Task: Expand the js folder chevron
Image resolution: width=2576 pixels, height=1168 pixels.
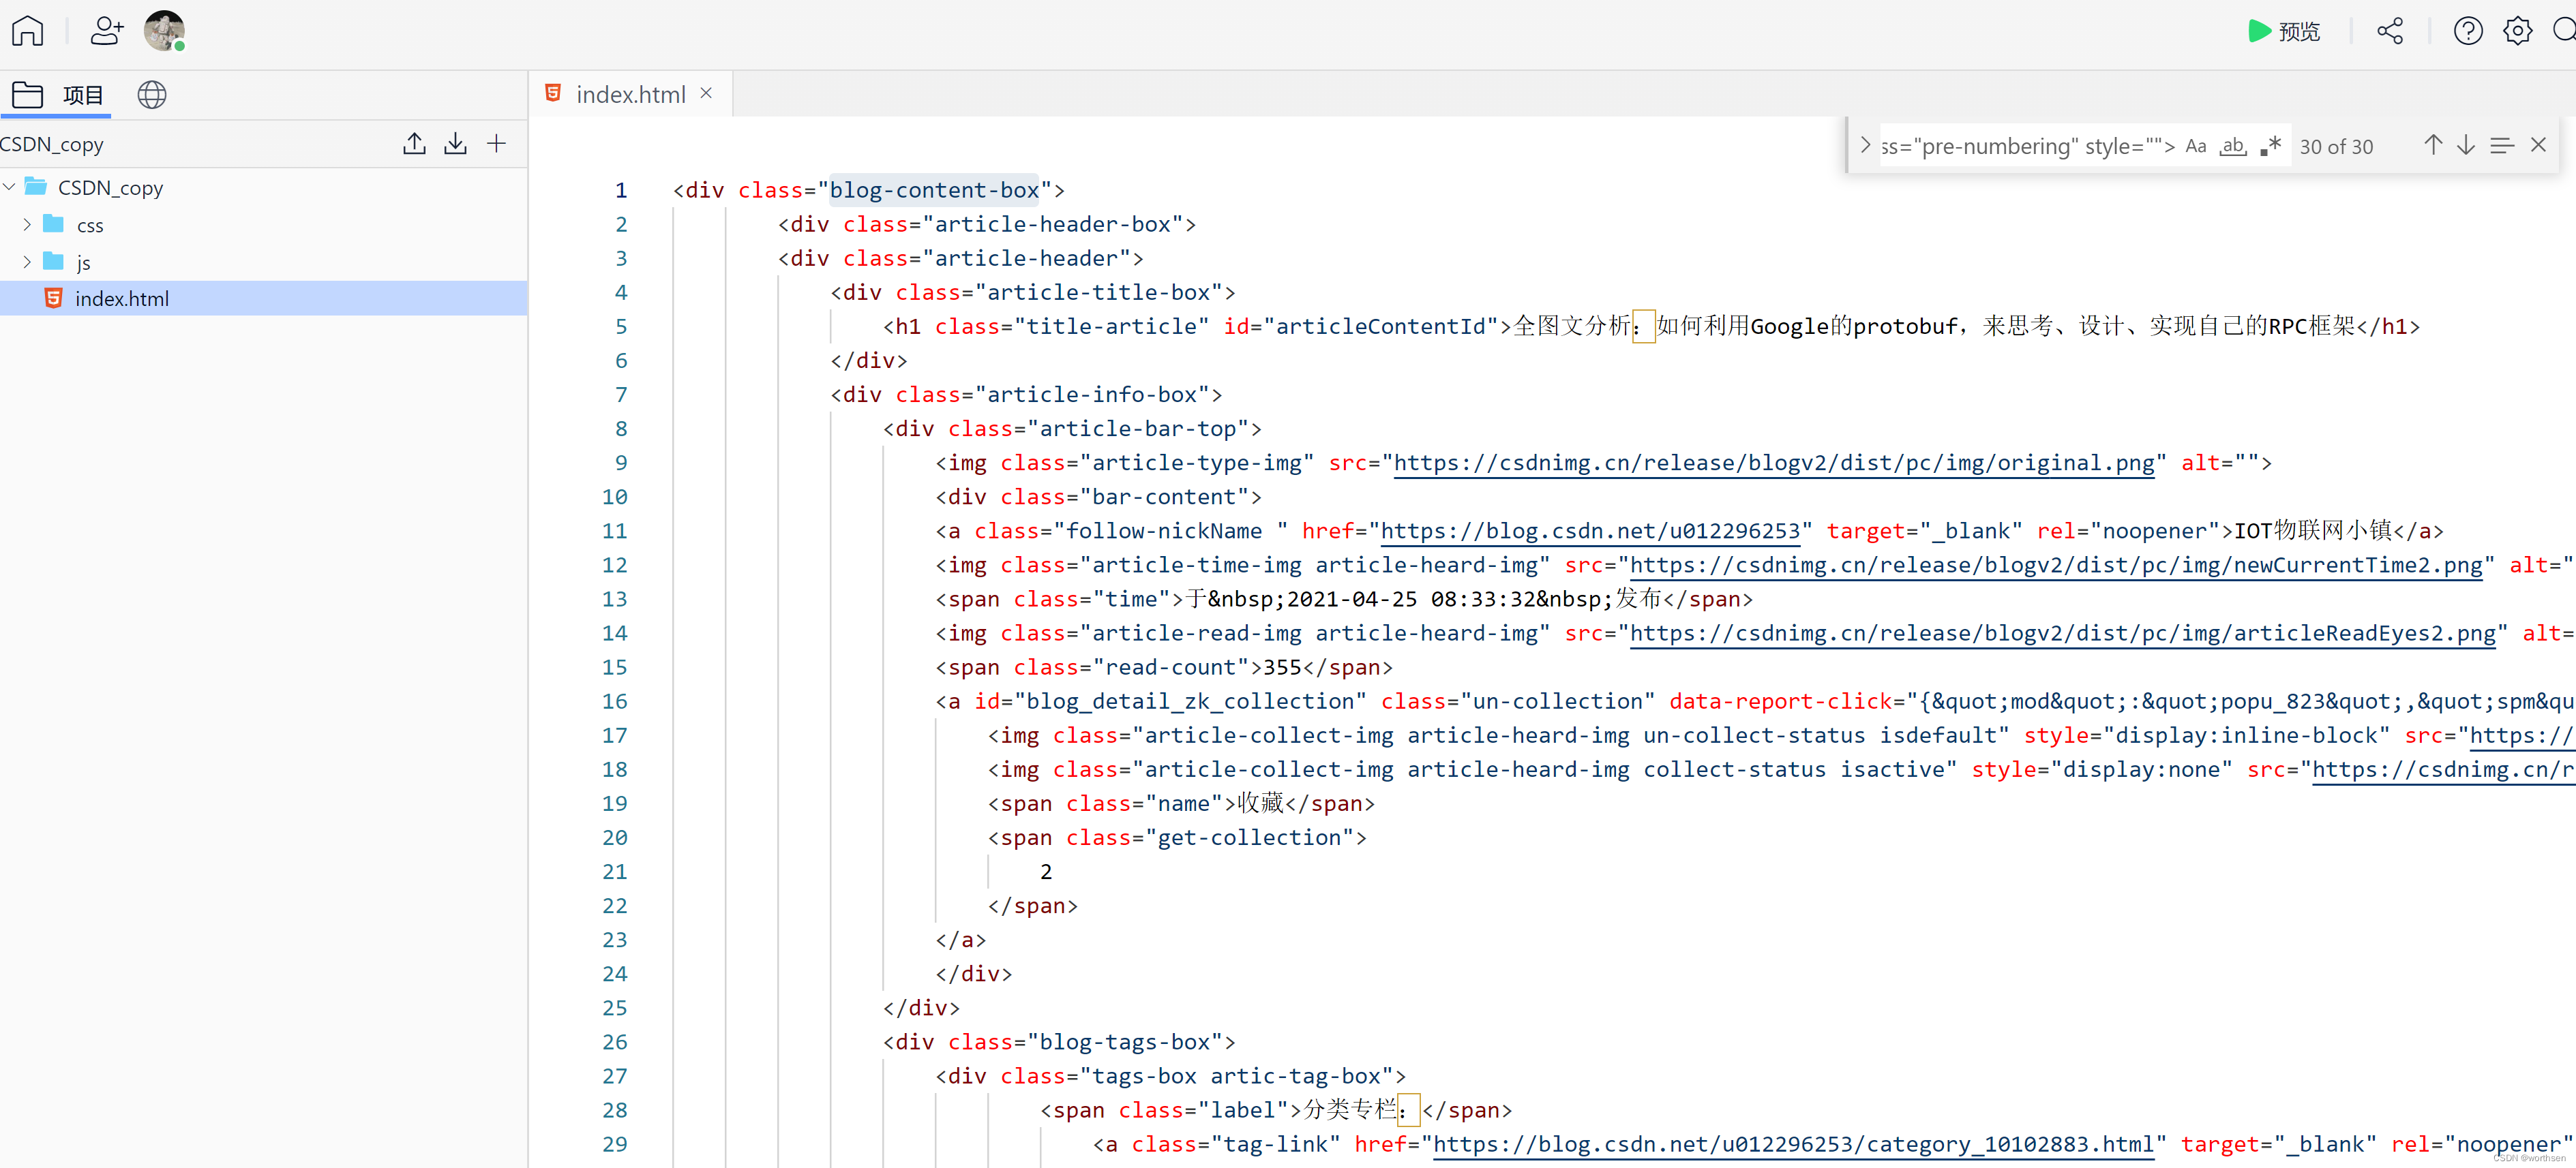Action: pyautogui.click(x=27, y=262)
